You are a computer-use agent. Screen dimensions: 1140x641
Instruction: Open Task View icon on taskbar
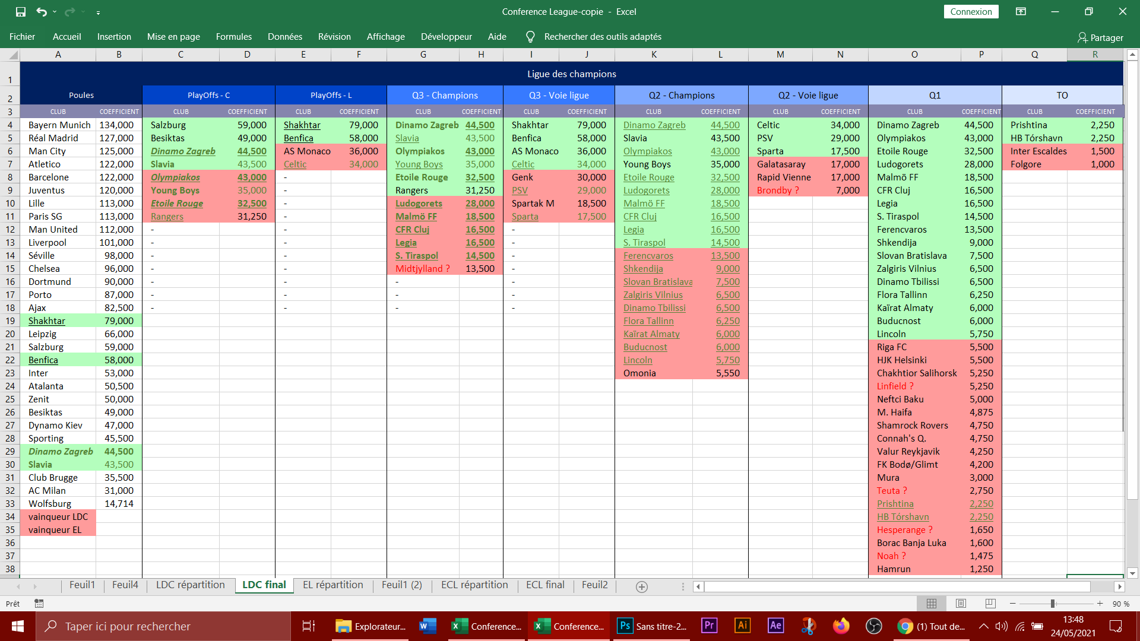309,626
